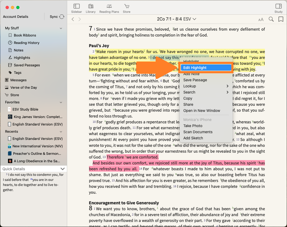Choose Save Passage from context menu
Screen dimensions: 287x227
click(195, 80)
